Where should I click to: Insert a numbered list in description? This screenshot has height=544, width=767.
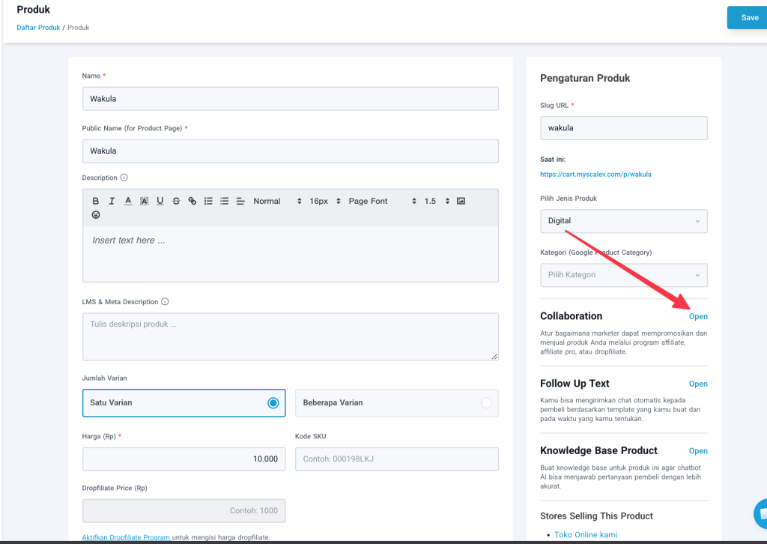[x=208, y=201]
